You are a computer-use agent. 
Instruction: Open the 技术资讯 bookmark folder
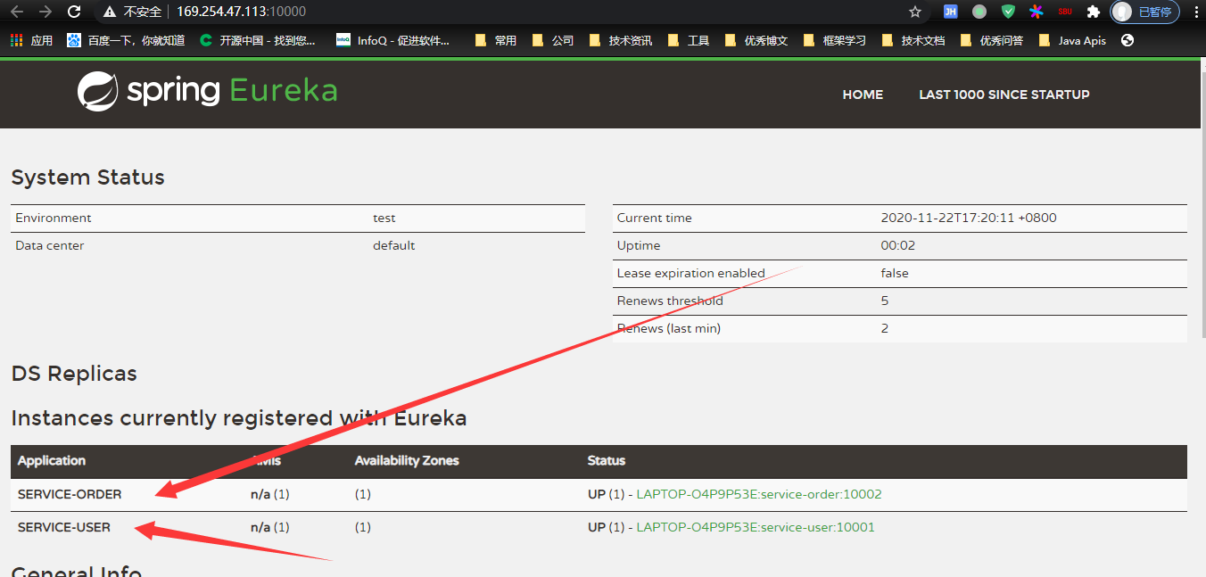tap(620, 40)
